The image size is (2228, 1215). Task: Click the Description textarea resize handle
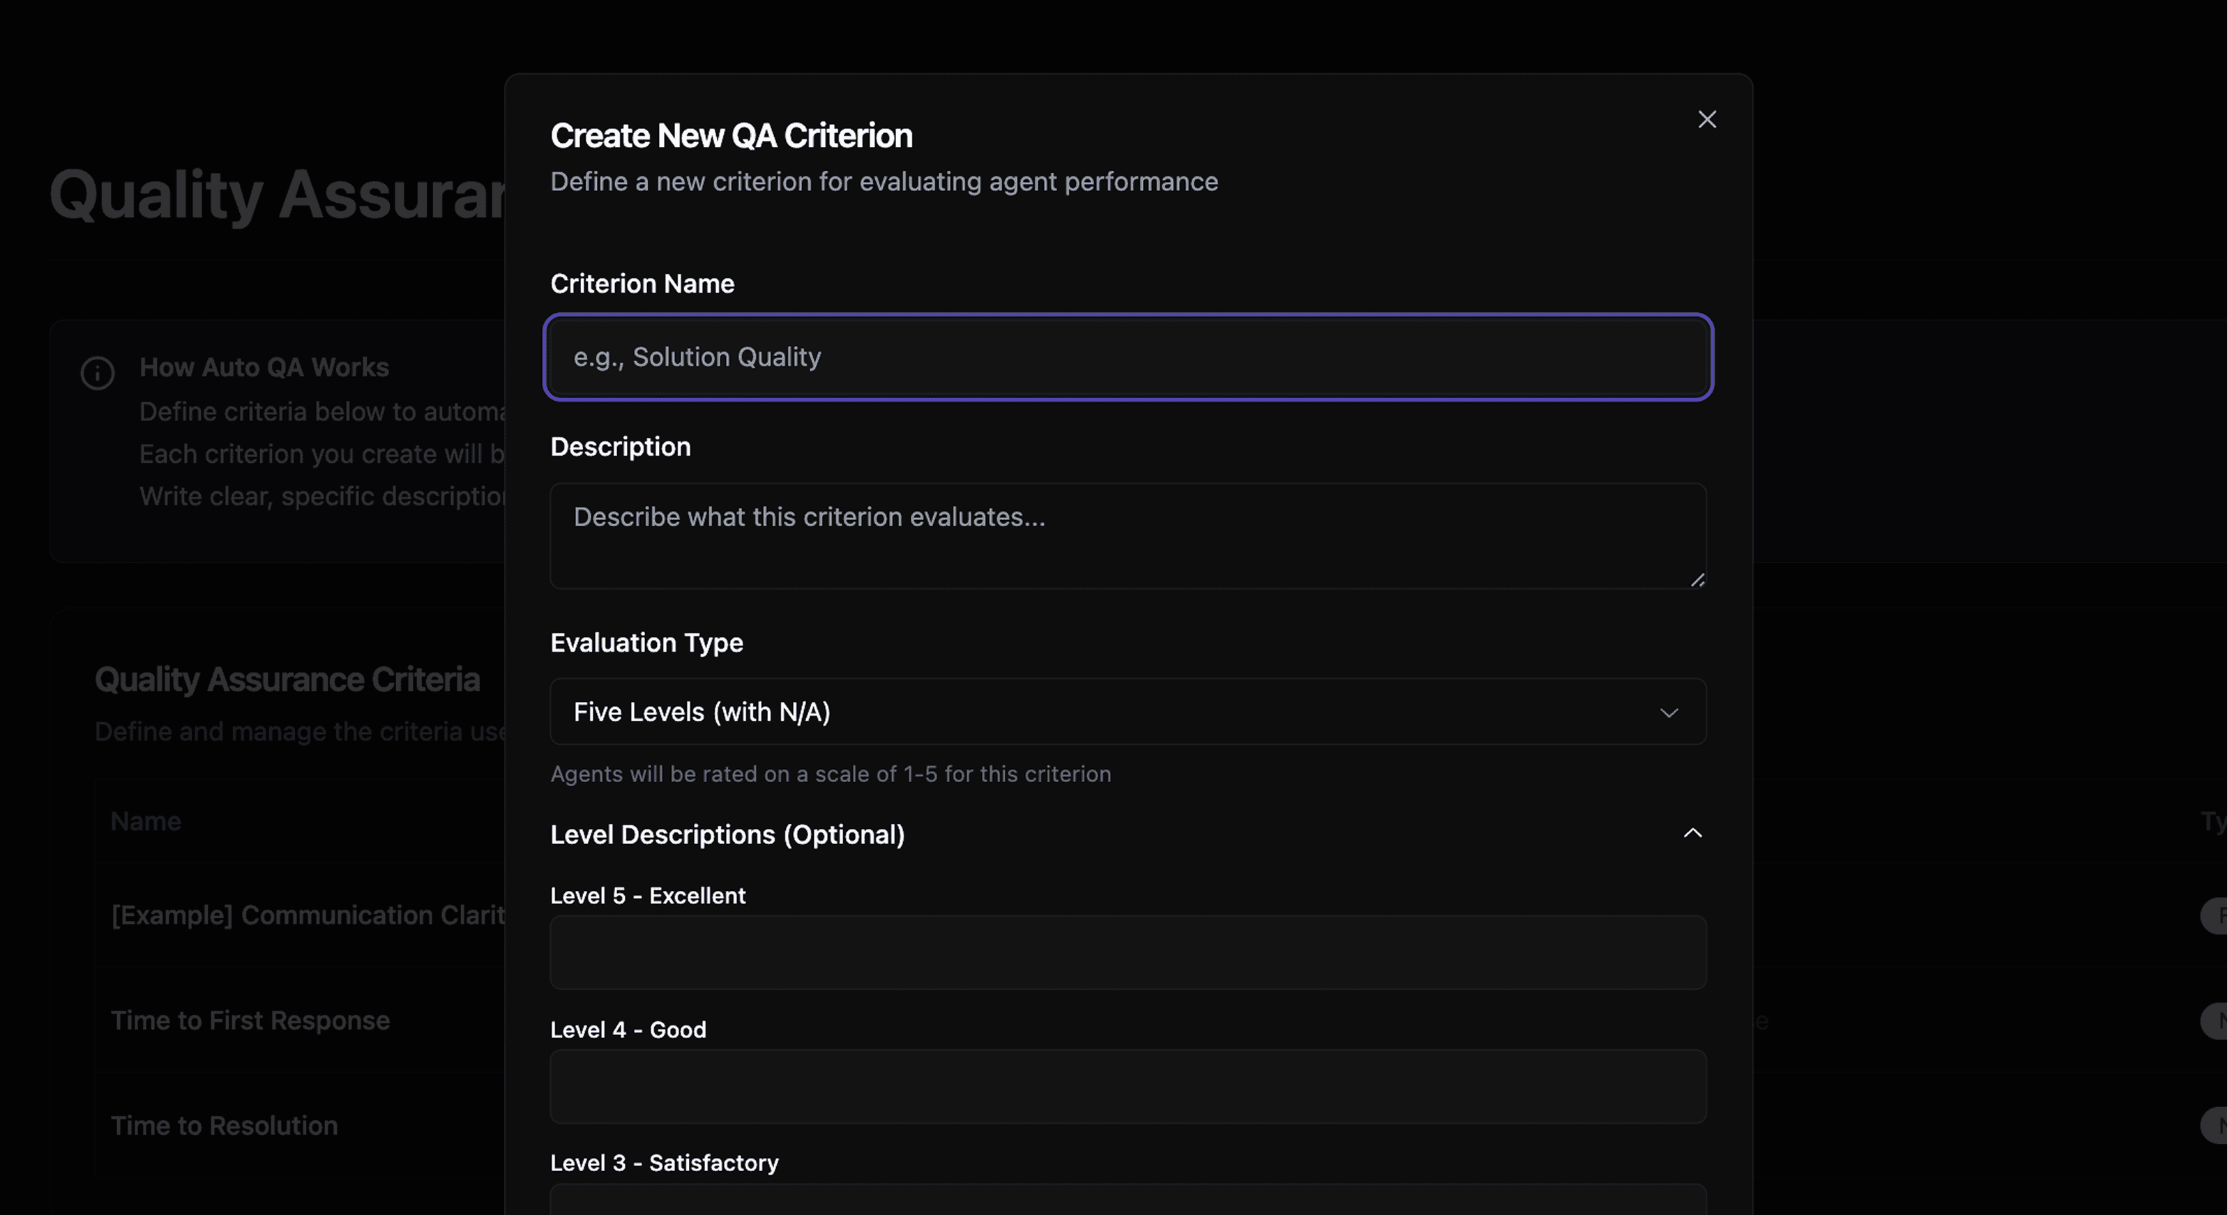click(1697, 580)
